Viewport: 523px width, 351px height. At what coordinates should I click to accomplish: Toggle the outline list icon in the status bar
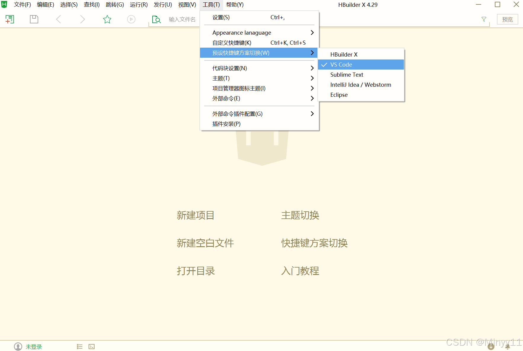pos(80,347)
